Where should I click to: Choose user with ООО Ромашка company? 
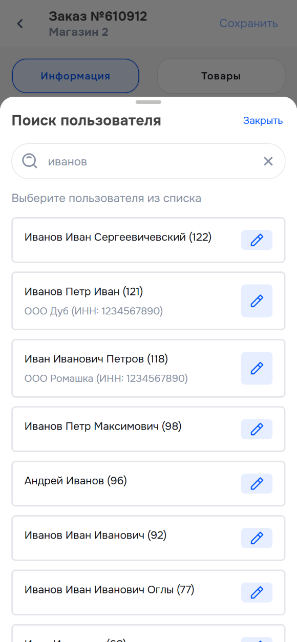pyautogui.click(x=148, y=368)
